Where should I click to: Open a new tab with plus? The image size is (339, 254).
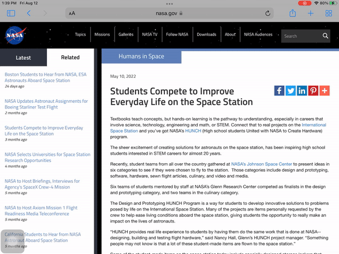point(310,14)
